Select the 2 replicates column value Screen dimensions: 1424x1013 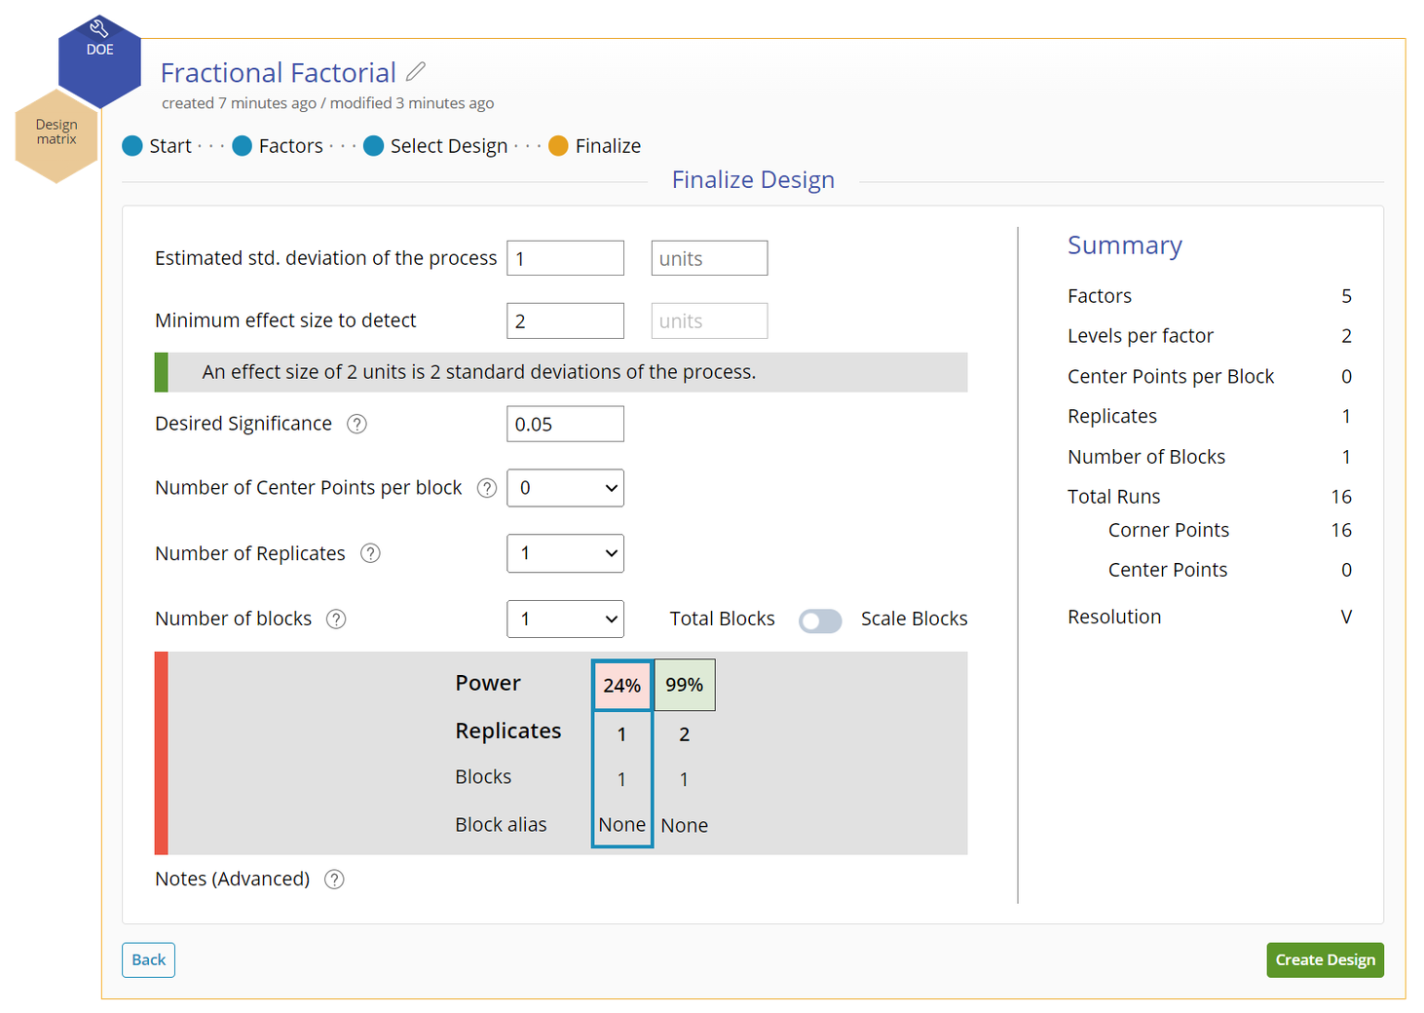(x=684, y=734)
